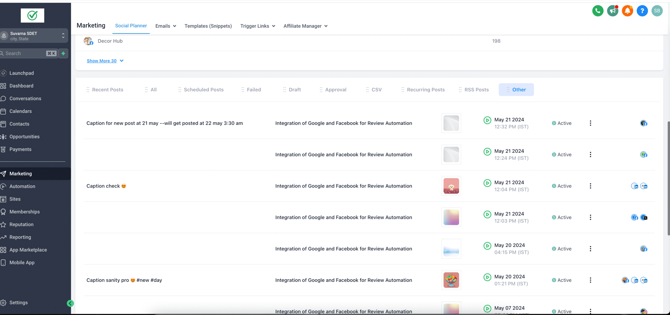Select the Failed posts tab

coord(251,90)
